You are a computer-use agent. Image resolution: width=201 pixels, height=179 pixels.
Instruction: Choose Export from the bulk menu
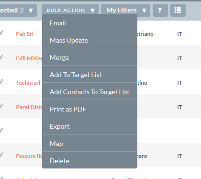click(x=89, y=126)
